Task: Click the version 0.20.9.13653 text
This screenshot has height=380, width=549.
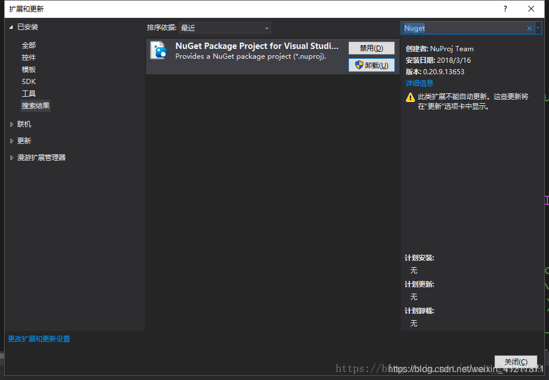Action: (443, 72)
